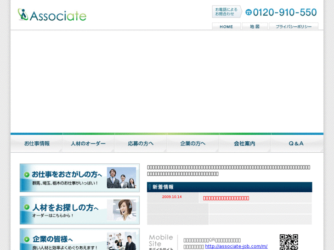
Task: Select 人材のオーダー in the navigation bar
Action: 88,144
